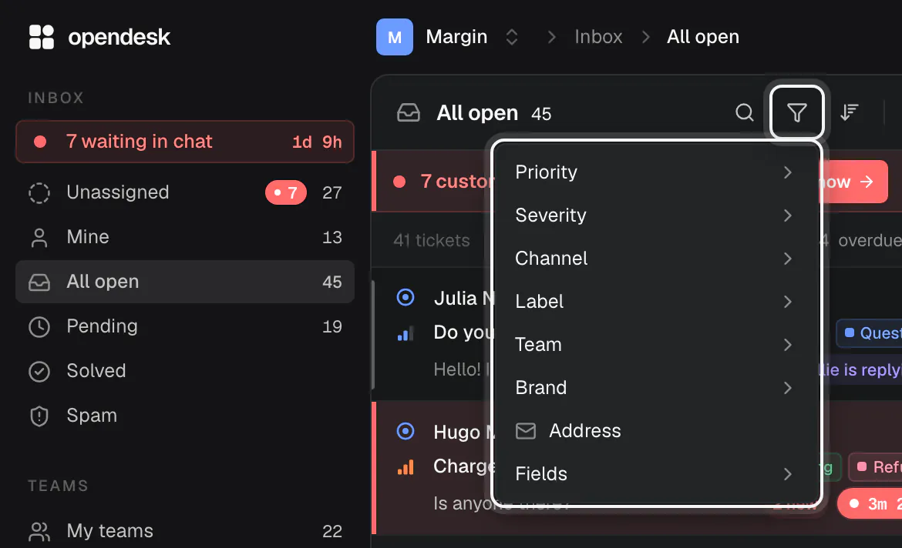Click the red 3m timer badge
The width and height of the screenshot is (902, 548).
(x=870, y=504)
